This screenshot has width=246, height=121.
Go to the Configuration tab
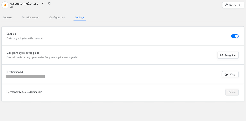tap(57, 17)
